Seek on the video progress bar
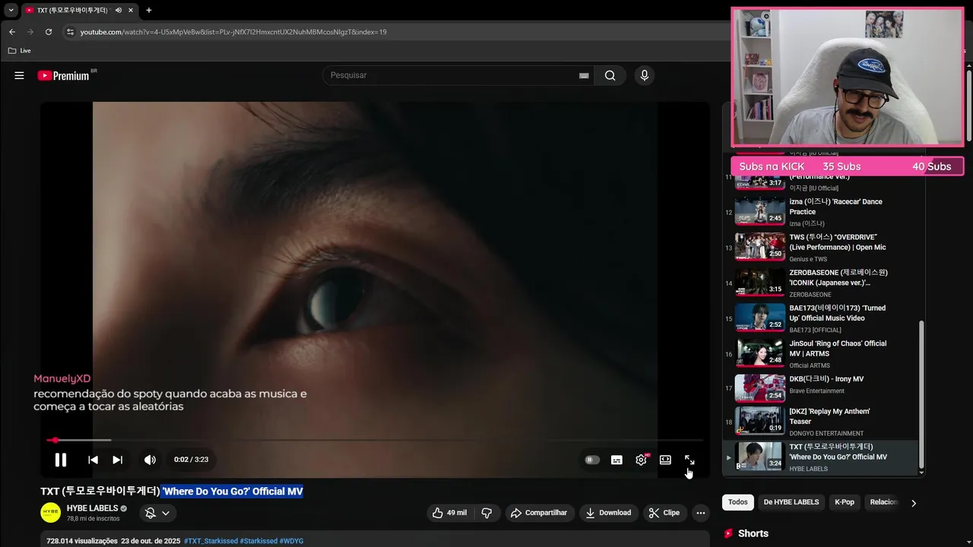Screen dimensions: 973x547 pos(376,440)
